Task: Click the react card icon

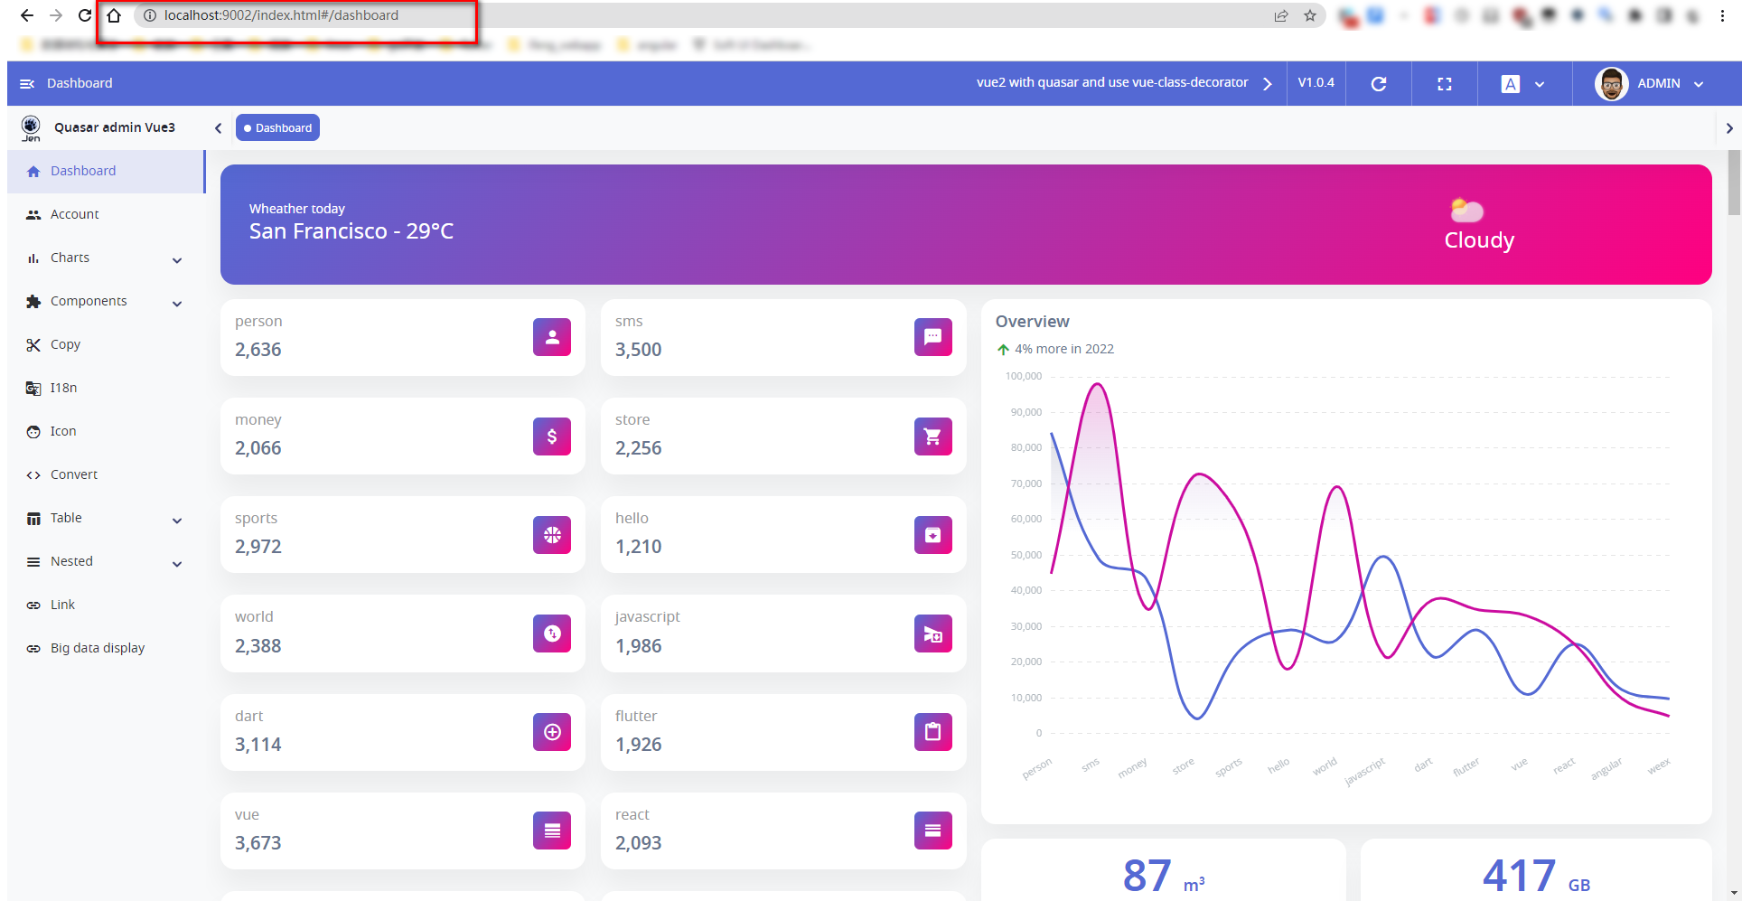Action: coord(933,831)
